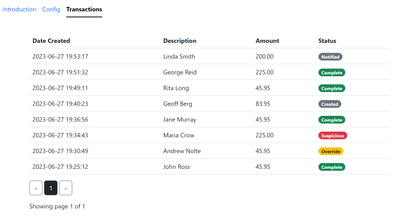400x220 pixels.
Task: Click the Description column header
Action: point(180,41)
